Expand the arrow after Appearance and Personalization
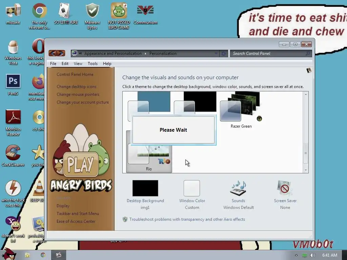This screenshot has height=260, width=347. point(145,53)
